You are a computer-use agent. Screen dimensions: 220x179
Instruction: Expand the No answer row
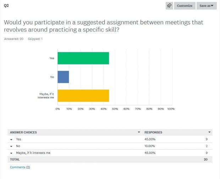pos(11,146)
